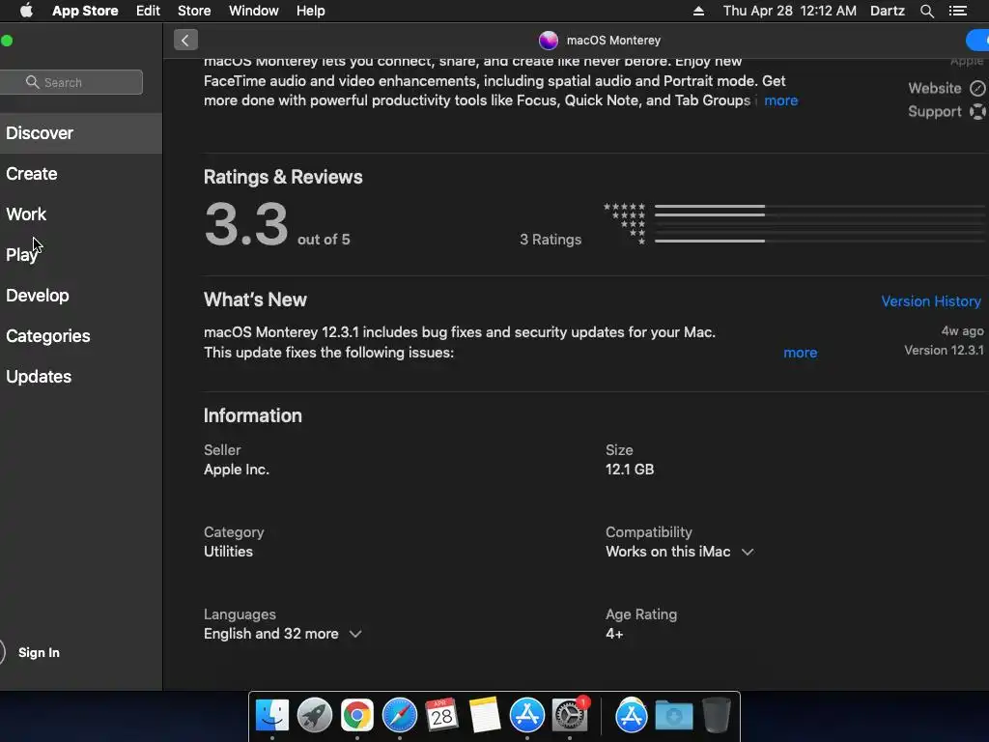Launch Safari from the Dock

pos(399,716)
